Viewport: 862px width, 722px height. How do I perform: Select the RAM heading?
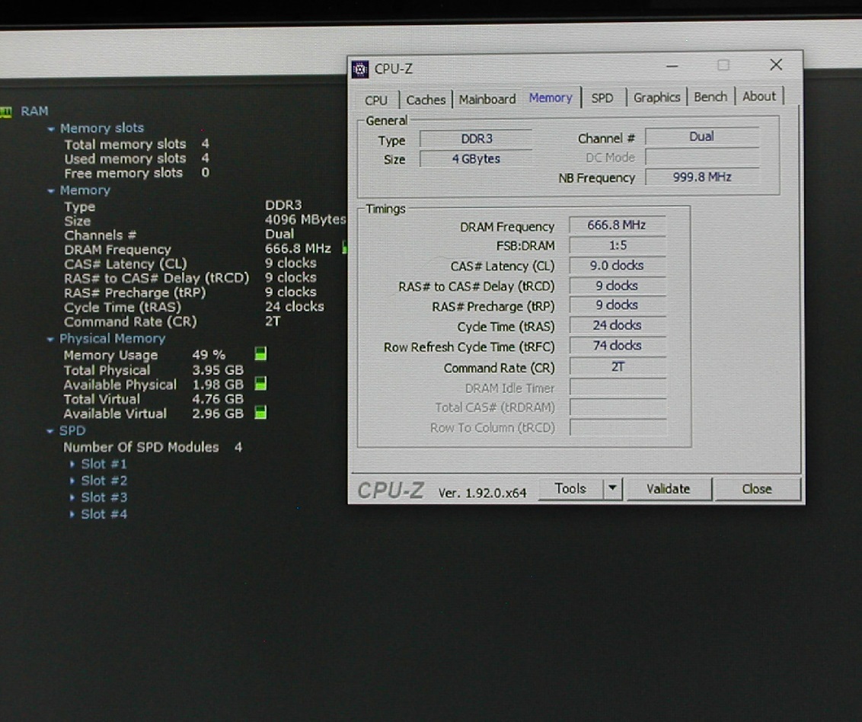click(x=34, y=112)
